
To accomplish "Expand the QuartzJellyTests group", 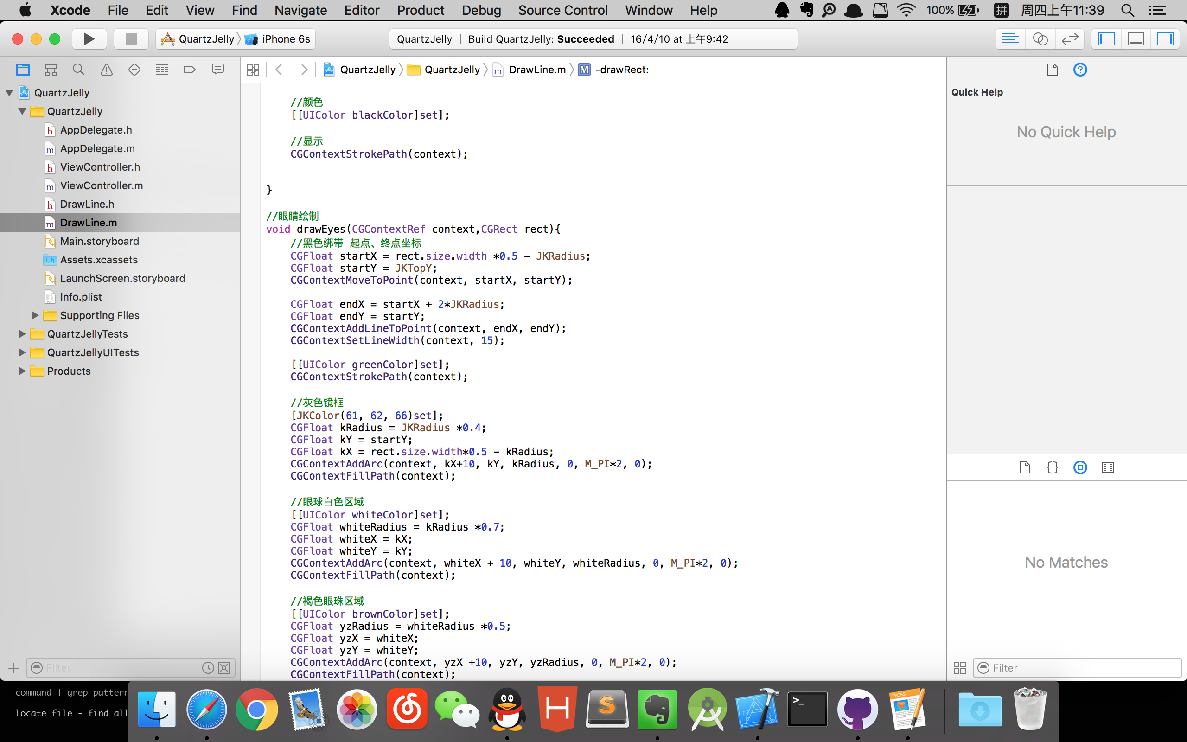I will pos(22,334).
